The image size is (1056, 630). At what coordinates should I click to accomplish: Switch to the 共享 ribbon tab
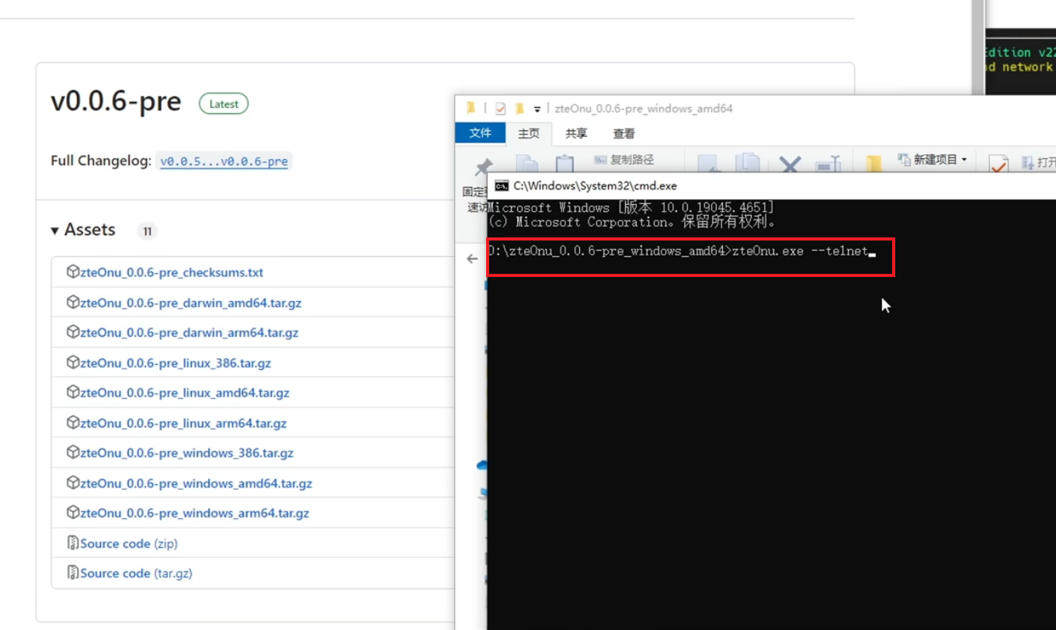(x=576, y=133)
